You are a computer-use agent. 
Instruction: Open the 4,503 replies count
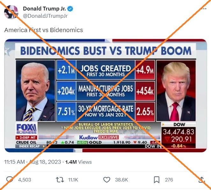point(25,180)
